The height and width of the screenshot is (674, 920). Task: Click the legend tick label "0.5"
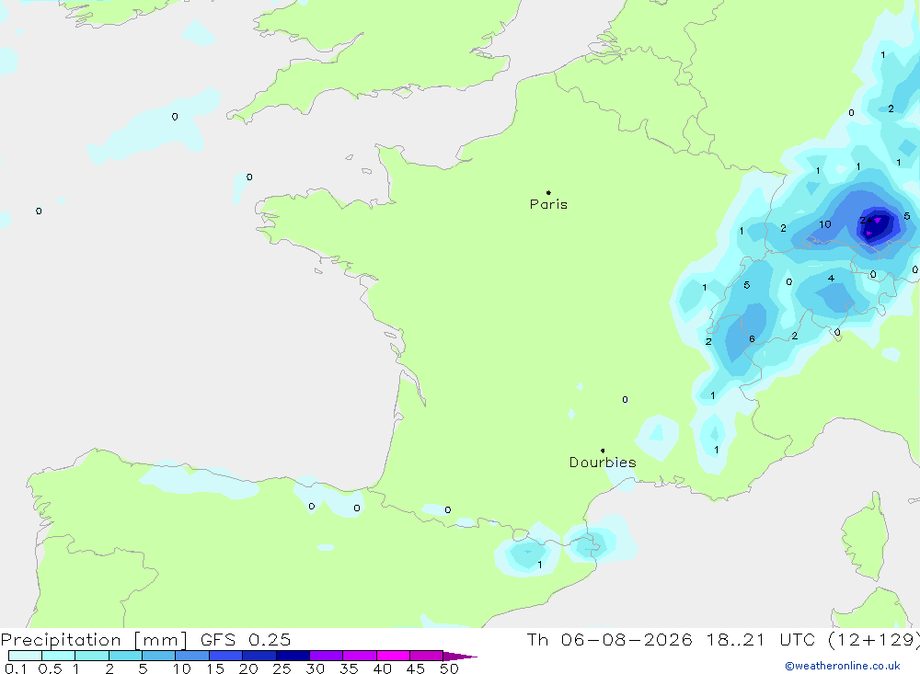click(x=50, y=668)
